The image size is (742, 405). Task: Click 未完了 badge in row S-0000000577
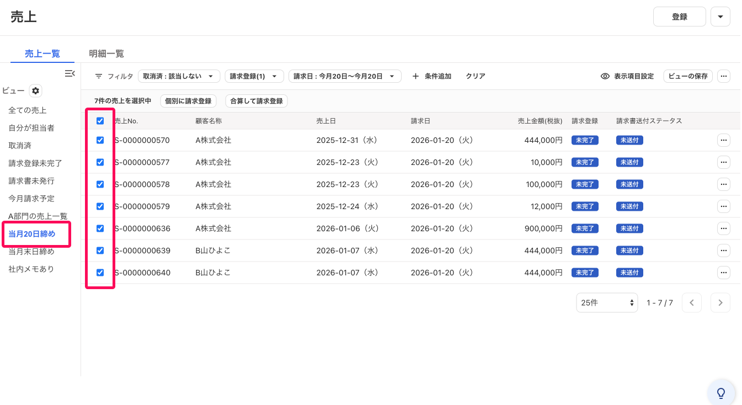coord(585,162)
